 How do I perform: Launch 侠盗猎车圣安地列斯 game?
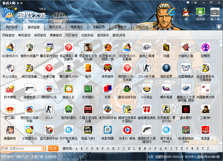(88, 47)
